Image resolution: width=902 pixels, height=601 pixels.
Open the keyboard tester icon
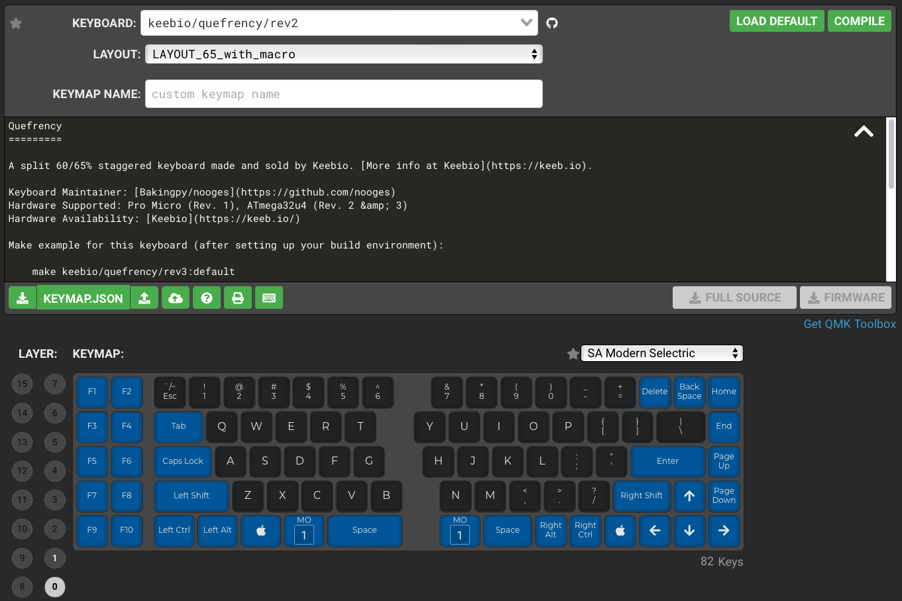tap(269, 298)
